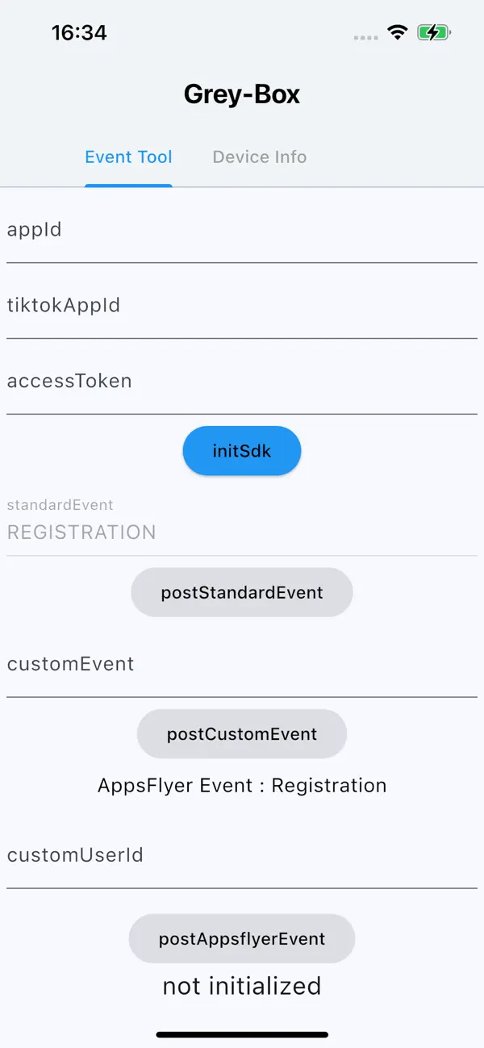Tap the "not initialized" status text
Screen dimensions: 484x1048
pyautogui.click(x=242, y=986)
